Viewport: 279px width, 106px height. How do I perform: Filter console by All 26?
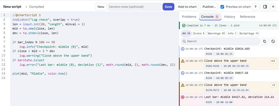click(x=186, y=34)
